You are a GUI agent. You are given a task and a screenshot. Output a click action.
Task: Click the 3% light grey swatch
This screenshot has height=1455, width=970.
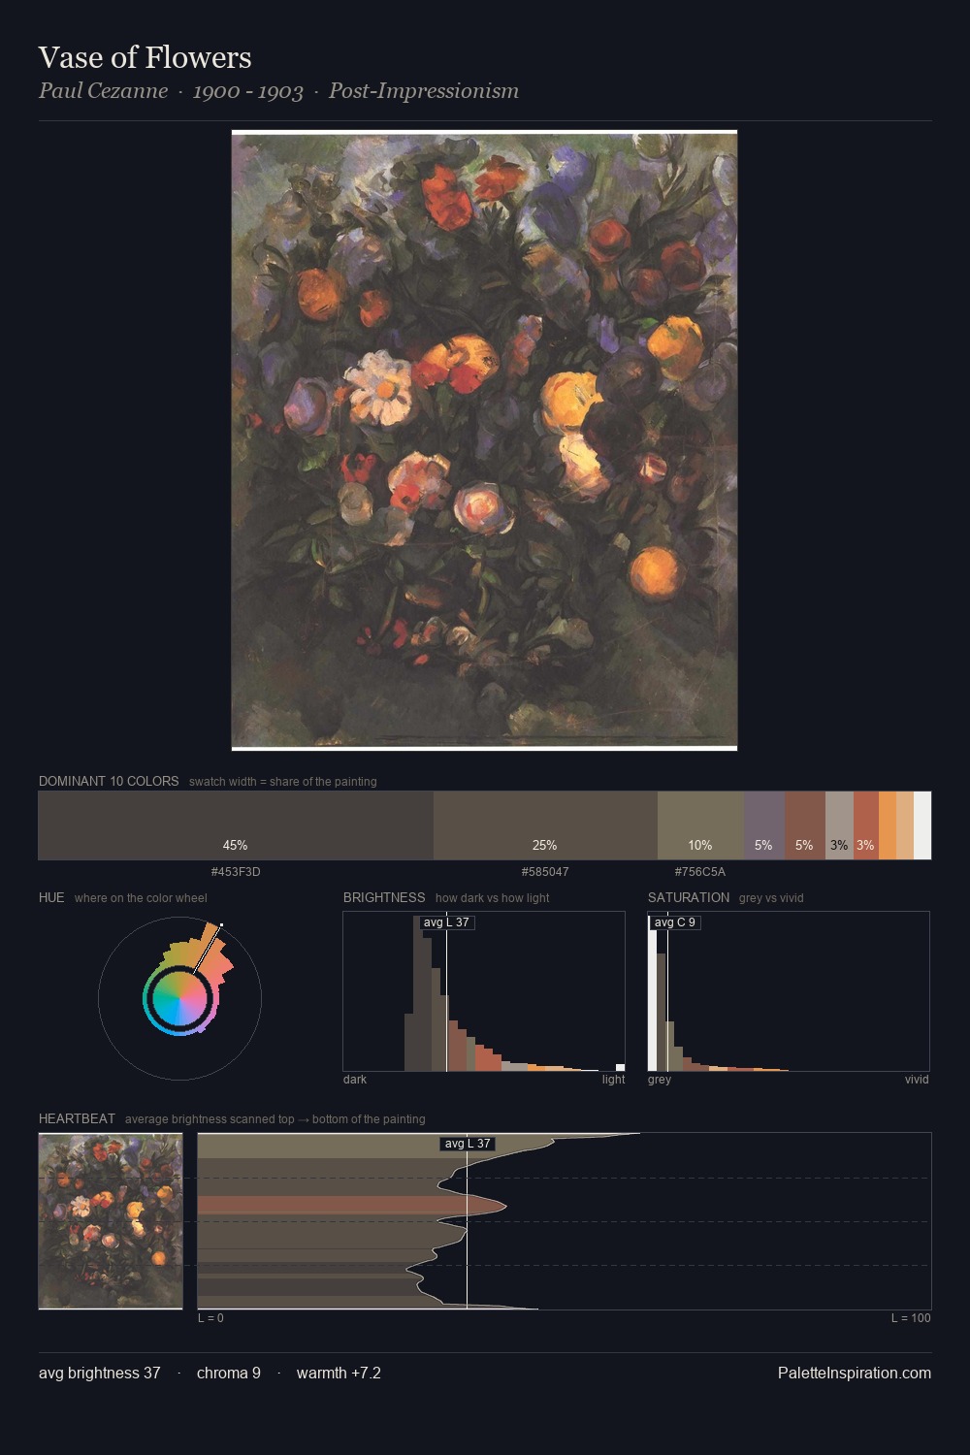point(839,825)
